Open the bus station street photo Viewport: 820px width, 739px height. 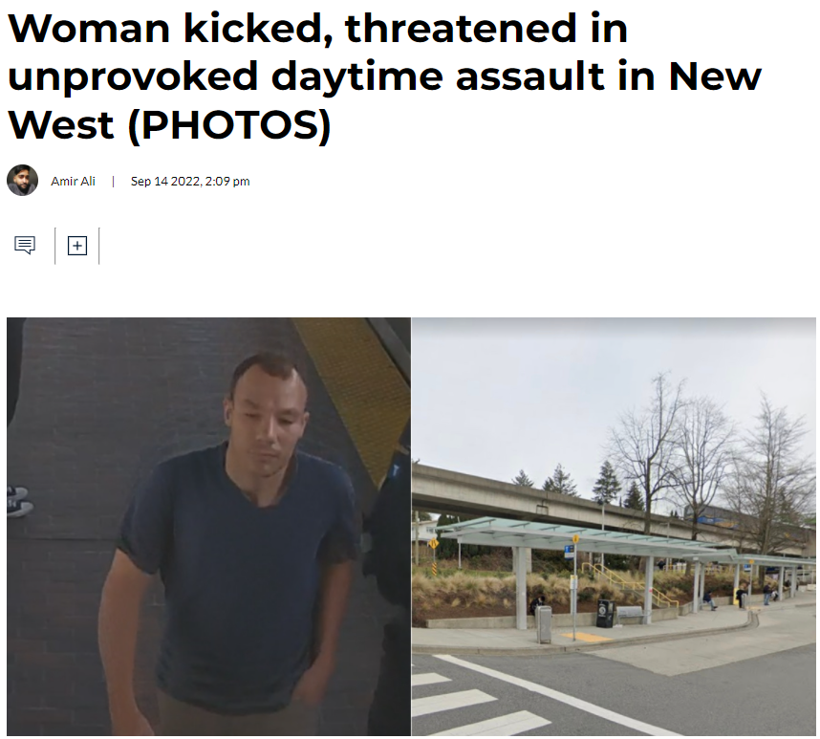pos(614,527)
